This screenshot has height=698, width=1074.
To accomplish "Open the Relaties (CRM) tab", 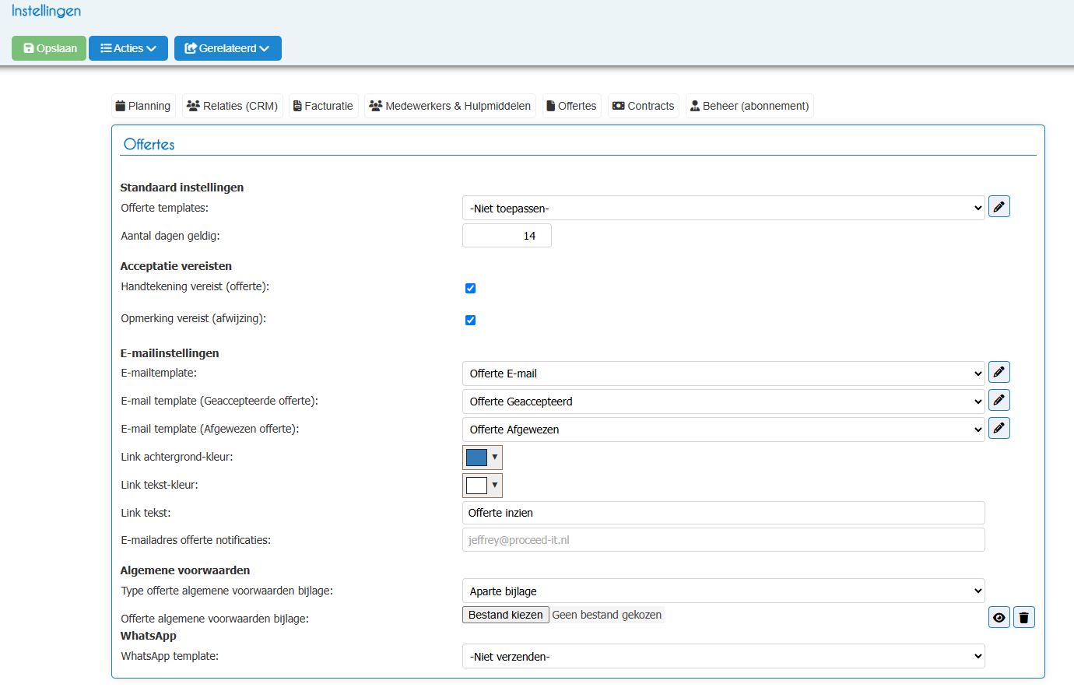I will coord(233,106).
